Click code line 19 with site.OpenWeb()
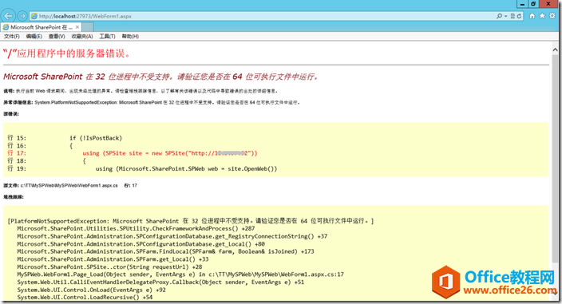Image resolution: width=562 pixels, height=304 pixels. tap(186, 168)
